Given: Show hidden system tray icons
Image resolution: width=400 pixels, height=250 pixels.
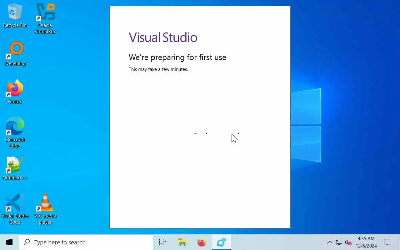Looking at the screenshot, I should [x=329, y=242].
